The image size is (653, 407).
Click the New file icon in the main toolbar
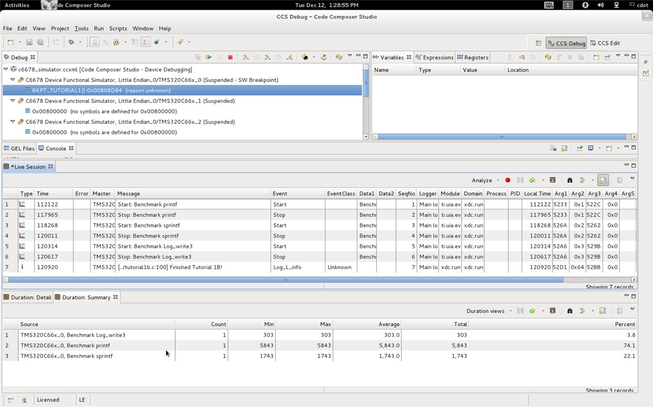tap(11, 42)
